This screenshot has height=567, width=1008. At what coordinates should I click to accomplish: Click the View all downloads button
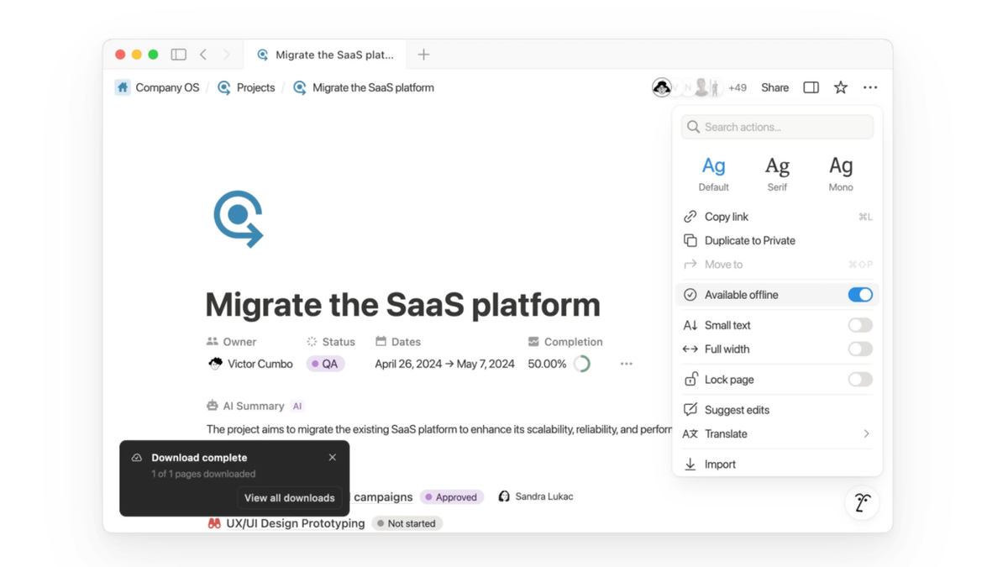point(289,498)
